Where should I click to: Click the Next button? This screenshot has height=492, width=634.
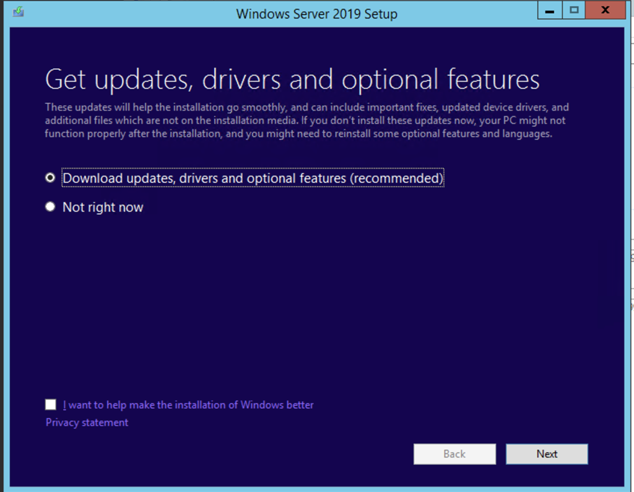coord(547,454)
